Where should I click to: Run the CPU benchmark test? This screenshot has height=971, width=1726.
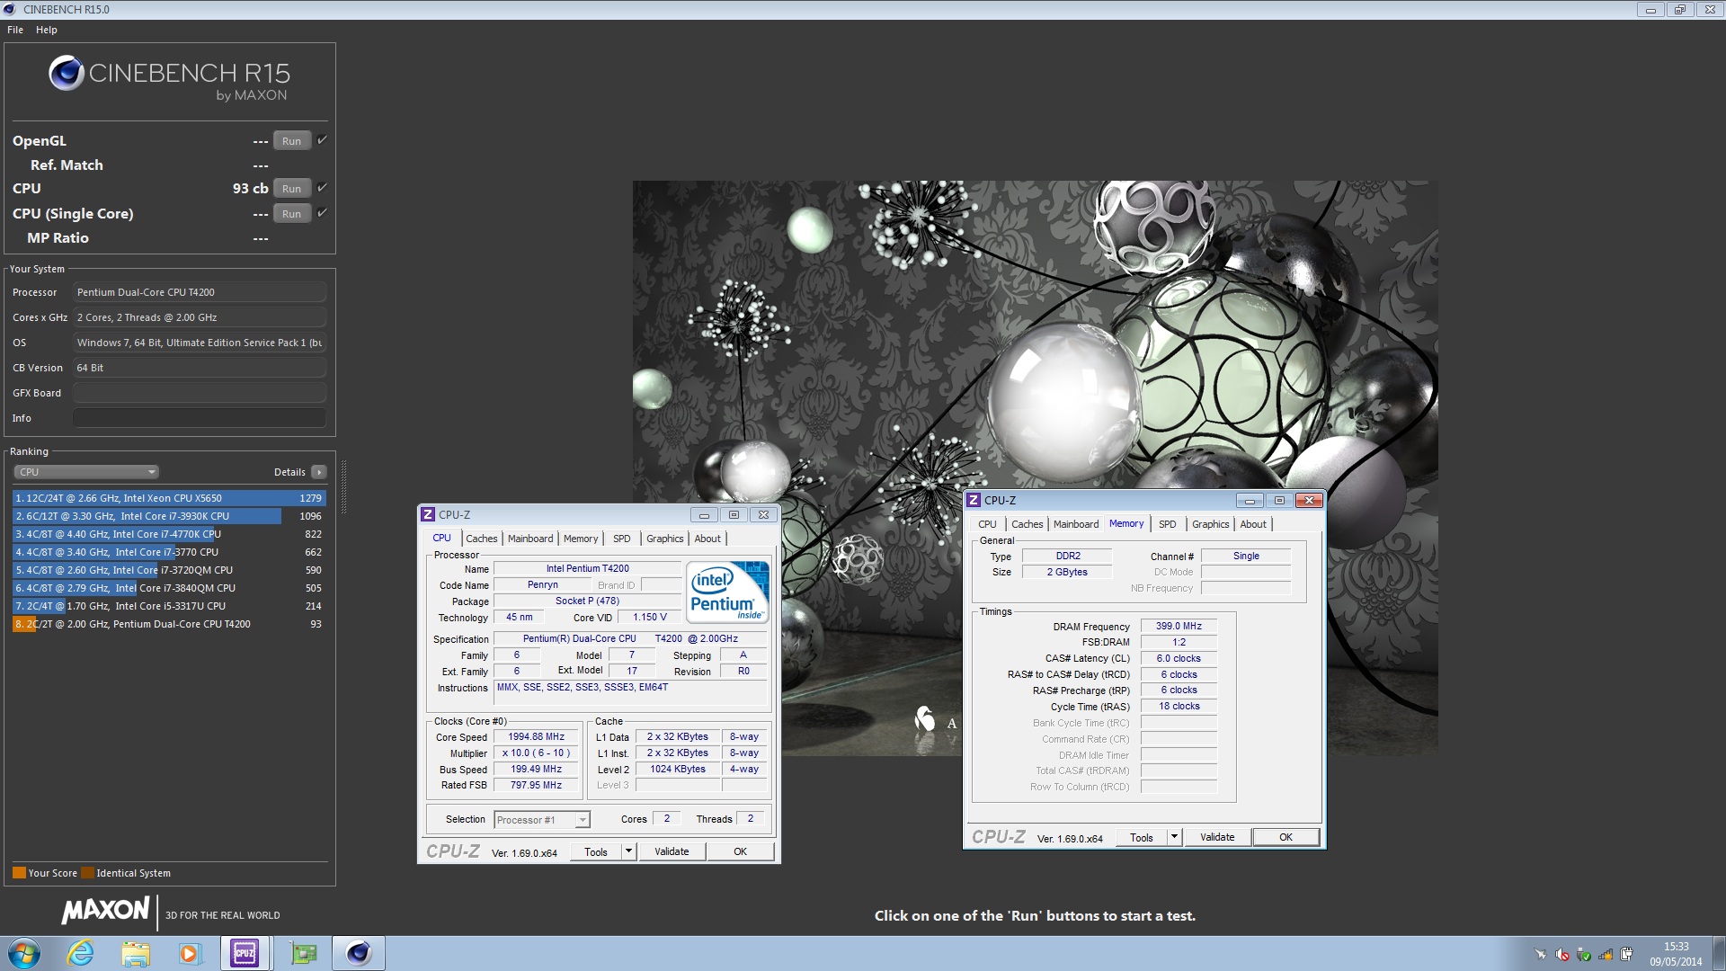pyautogui.click(x=291, y=189)
